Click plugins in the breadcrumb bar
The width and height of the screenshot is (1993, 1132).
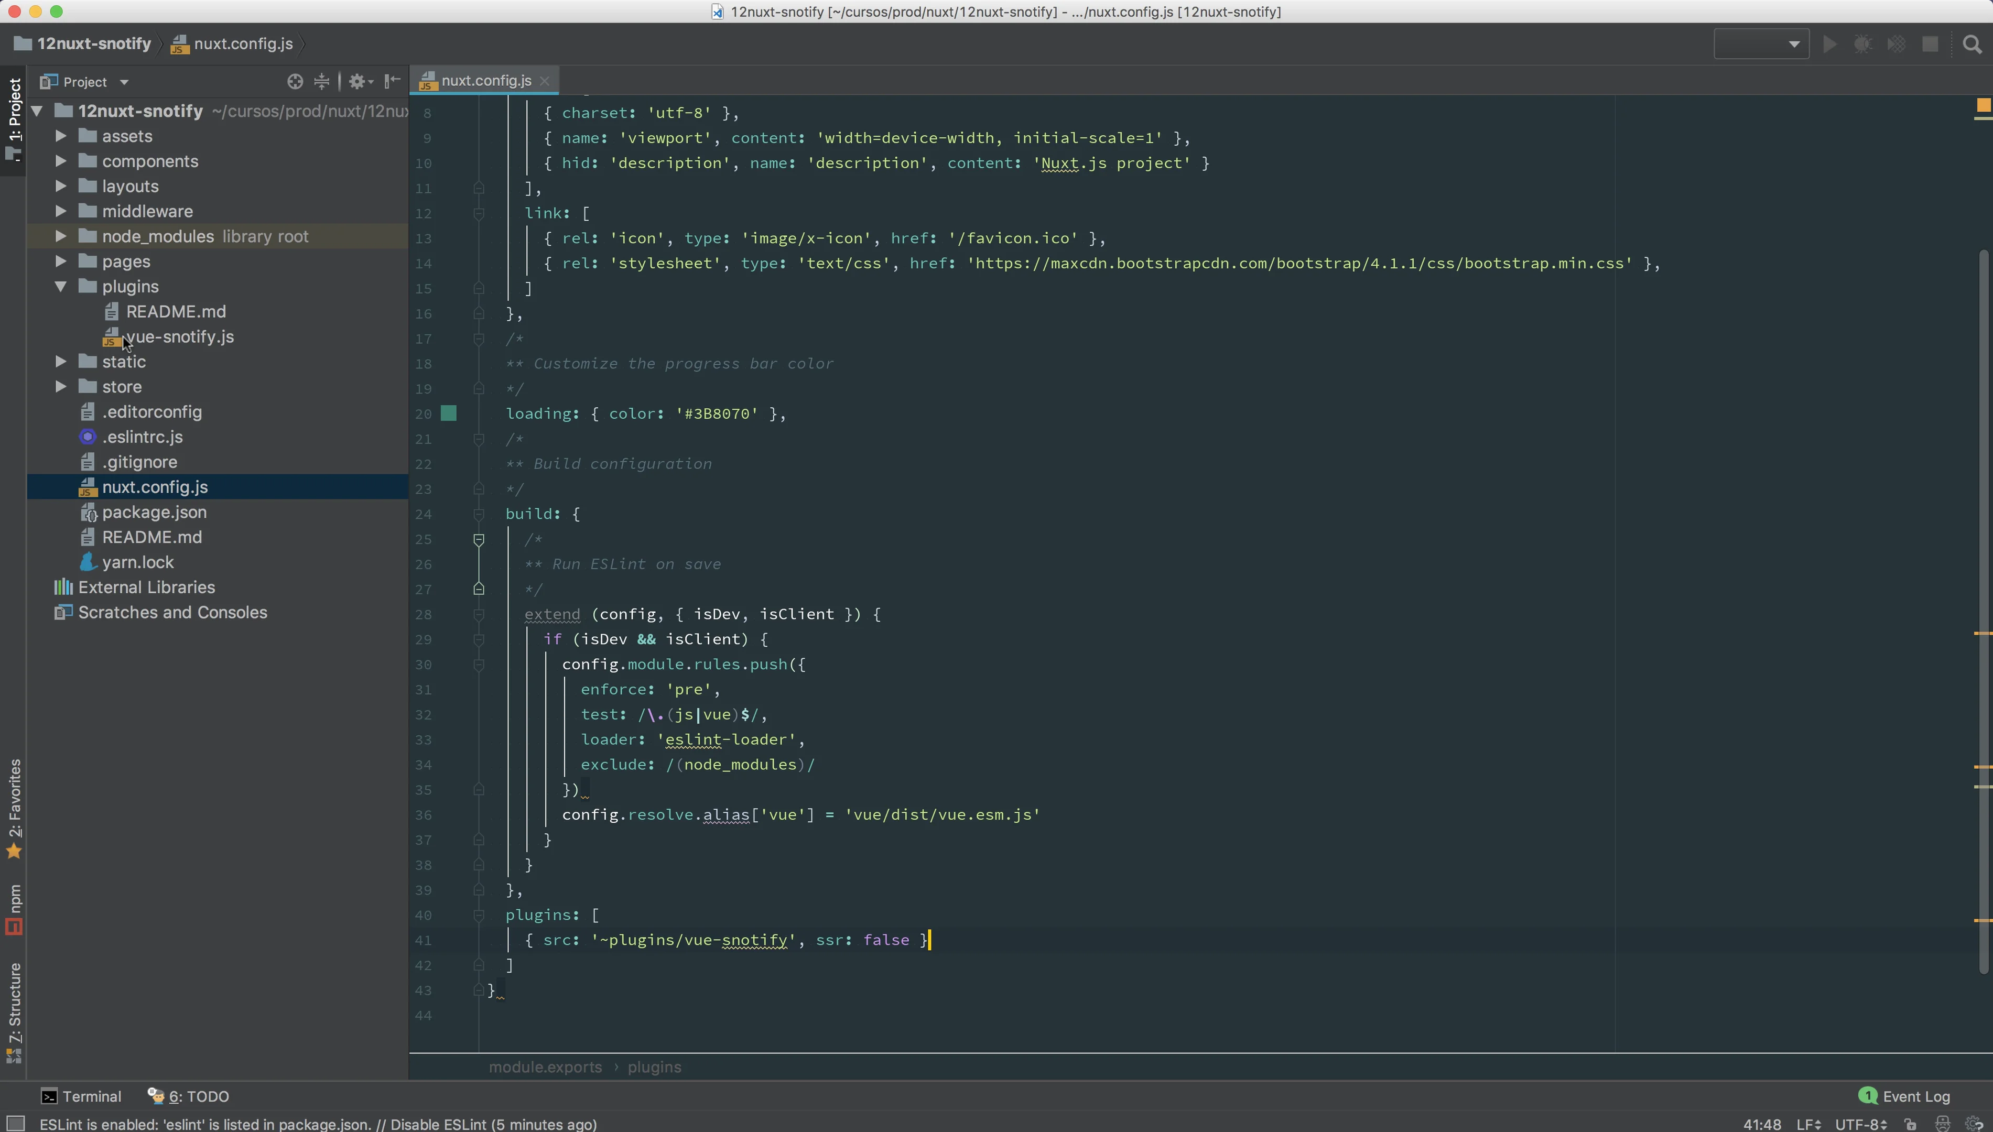click(x=654, y=1066)
